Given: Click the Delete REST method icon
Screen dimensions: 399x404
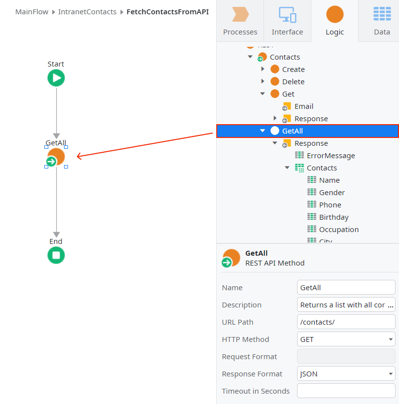Looking at the screenshot, I should [x=274, y=81].
